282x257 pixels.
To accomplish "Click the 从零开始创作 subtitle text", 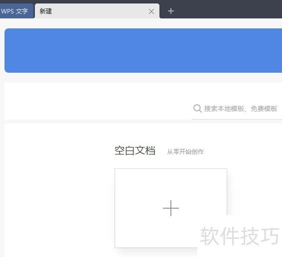I will pos(185,152).
